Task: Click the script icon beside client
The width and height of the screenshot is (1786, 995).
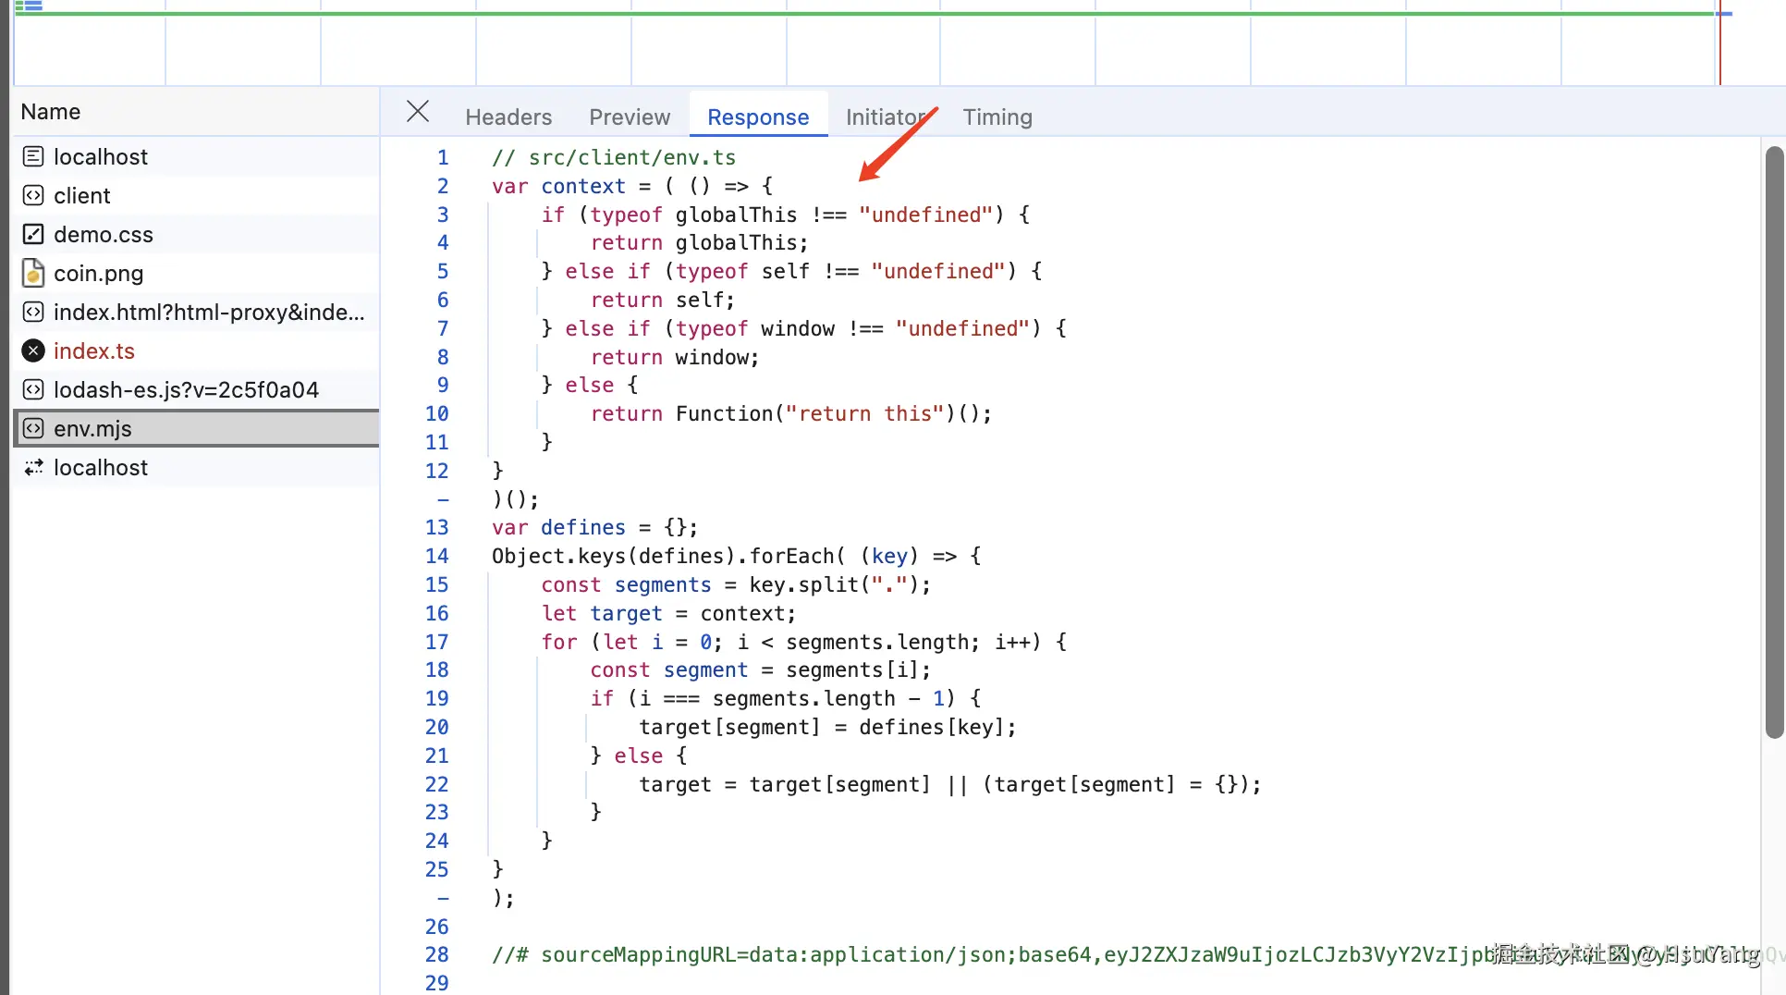Action: coord(33,195)
